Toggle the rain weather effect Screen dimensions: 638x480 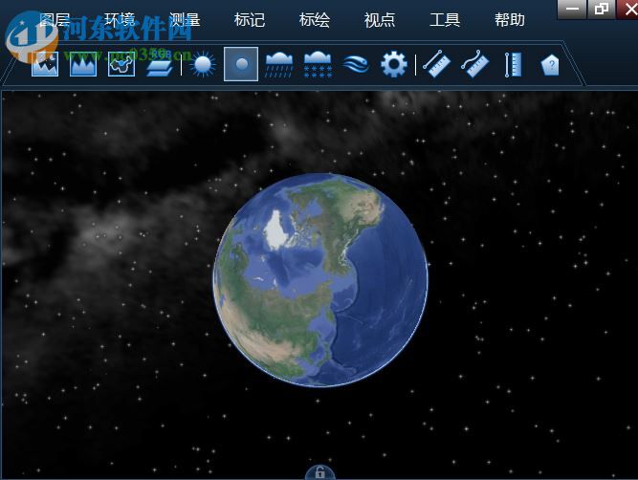tap(279, 64)
